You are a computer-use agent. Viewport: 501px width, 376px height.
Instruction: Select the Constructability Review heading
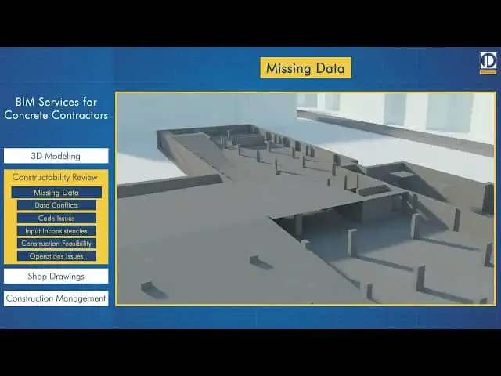coord(55,177)
